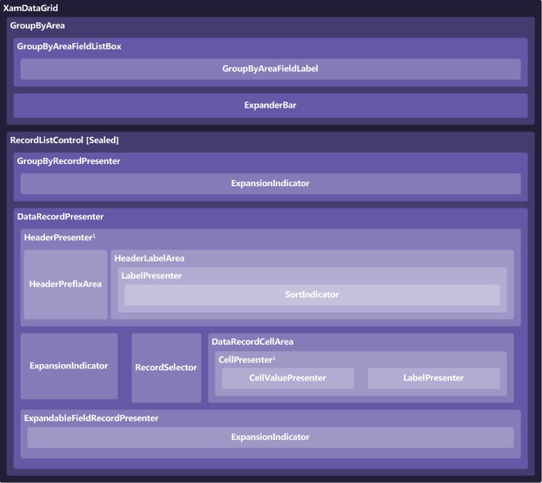Click the GroupByAreaFieldListBox label

(x=69, y=47)
